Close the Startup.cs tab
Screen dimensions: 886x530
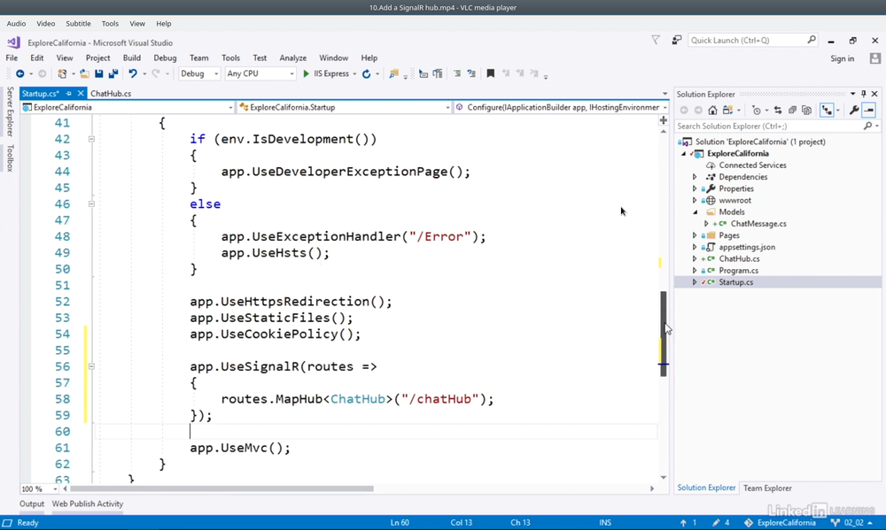coord(81,94)
